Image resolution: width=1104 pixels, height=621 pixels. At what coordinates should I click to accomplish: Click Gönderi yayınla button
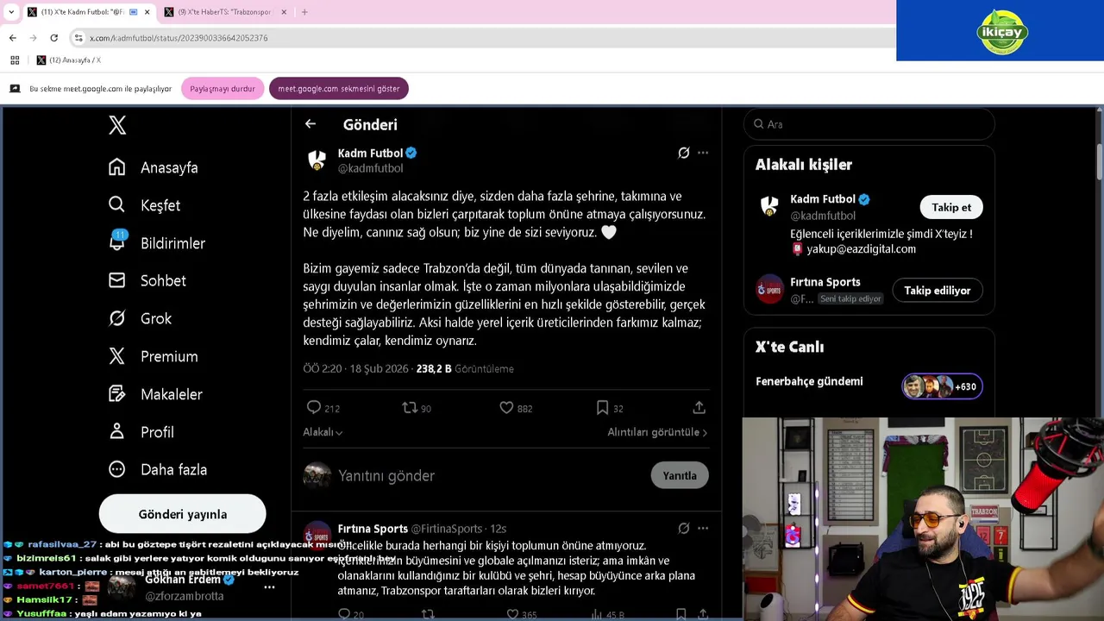[x=182, y=514]
